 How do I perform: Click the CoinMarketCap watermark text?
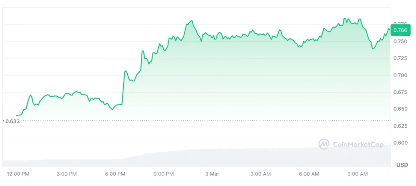point(358,145)
